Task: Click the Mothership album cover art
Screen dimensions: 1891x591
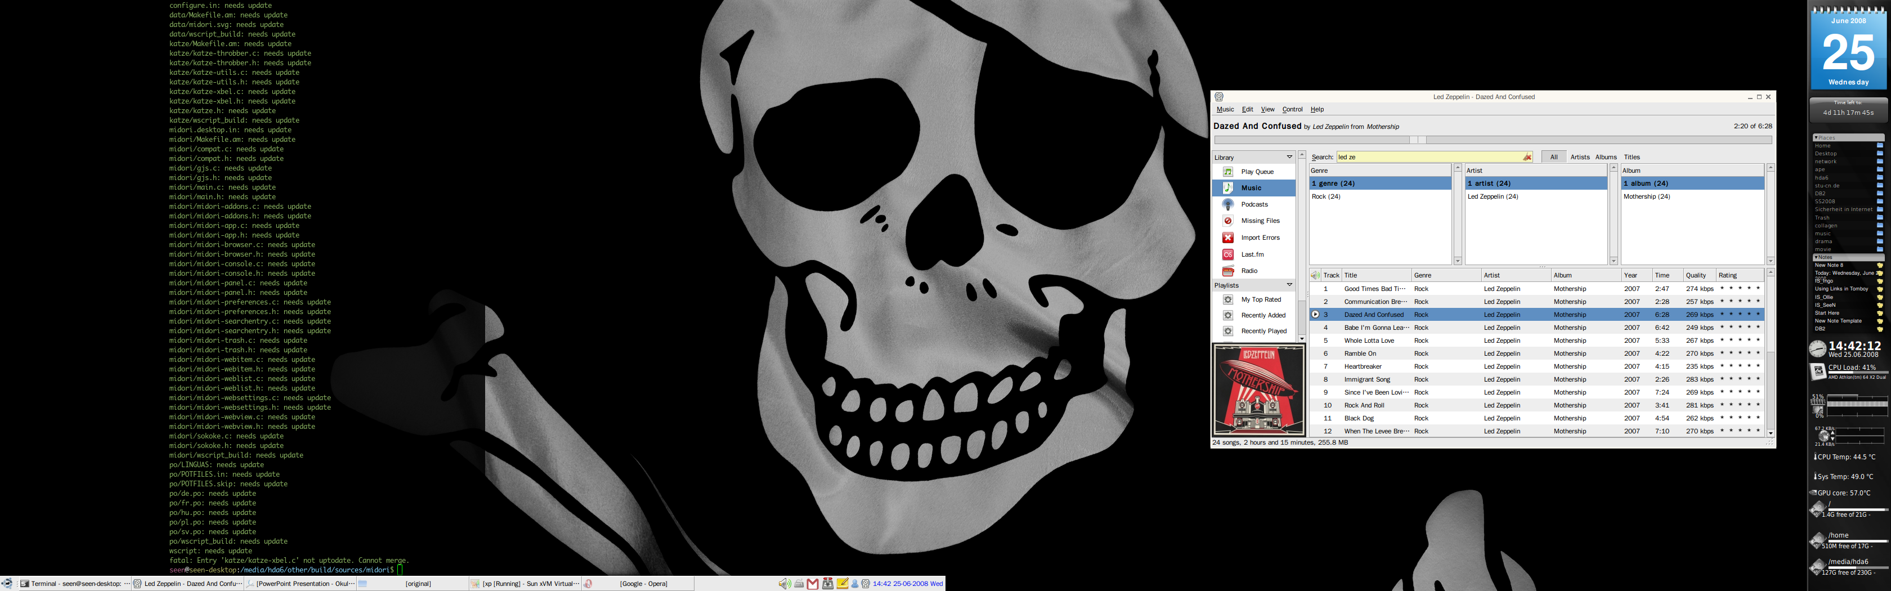Action: pos(1258,391)
